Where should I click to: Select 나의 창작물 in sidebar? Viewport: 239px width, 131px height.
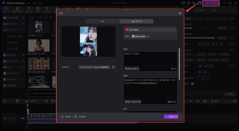coord(12,49)
